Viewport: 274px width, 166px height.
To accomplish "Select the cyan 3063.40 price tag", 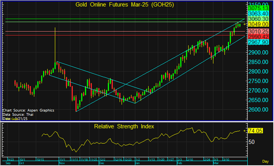I will click(x=258, y=13).
